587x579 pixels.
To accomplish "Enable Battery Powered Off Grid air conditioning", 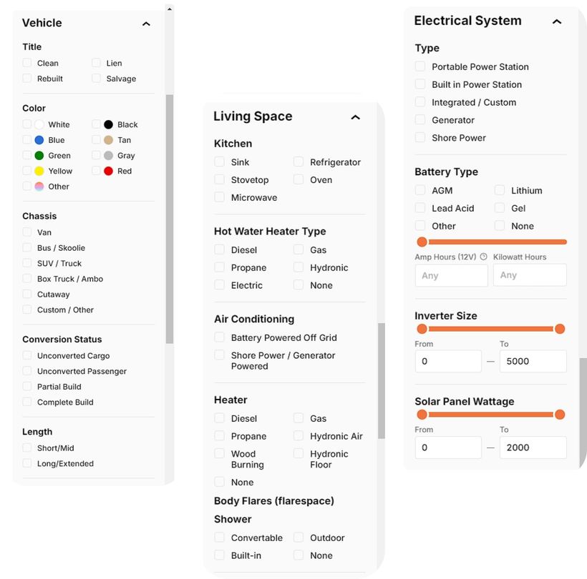I will point(218,337).
